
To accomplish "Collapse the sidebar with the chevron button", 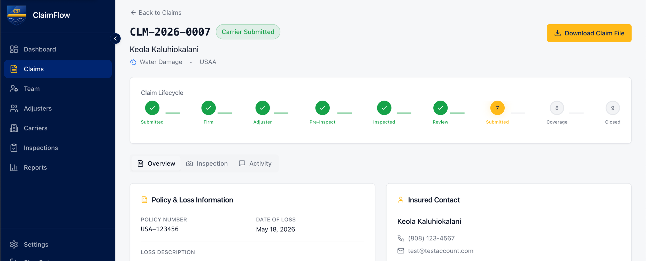I will (x=115, y=38).
